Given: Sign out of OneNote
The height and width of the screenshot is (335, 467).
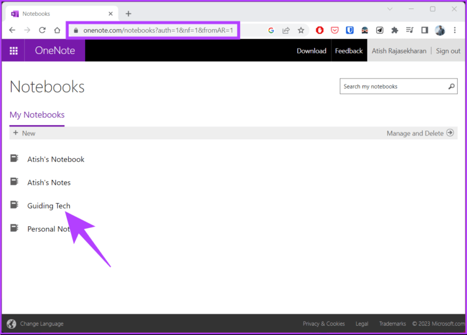Looking at the screenshot, I should pyautogui.click(x=448, y=51).
